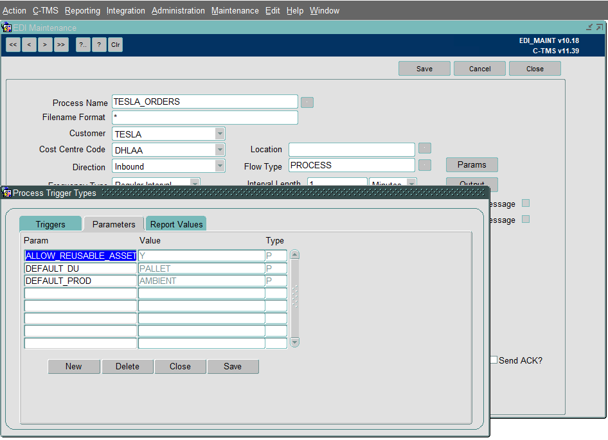
Task: Select the DEFAULT_DU param cell
Action: pos(80,268)
